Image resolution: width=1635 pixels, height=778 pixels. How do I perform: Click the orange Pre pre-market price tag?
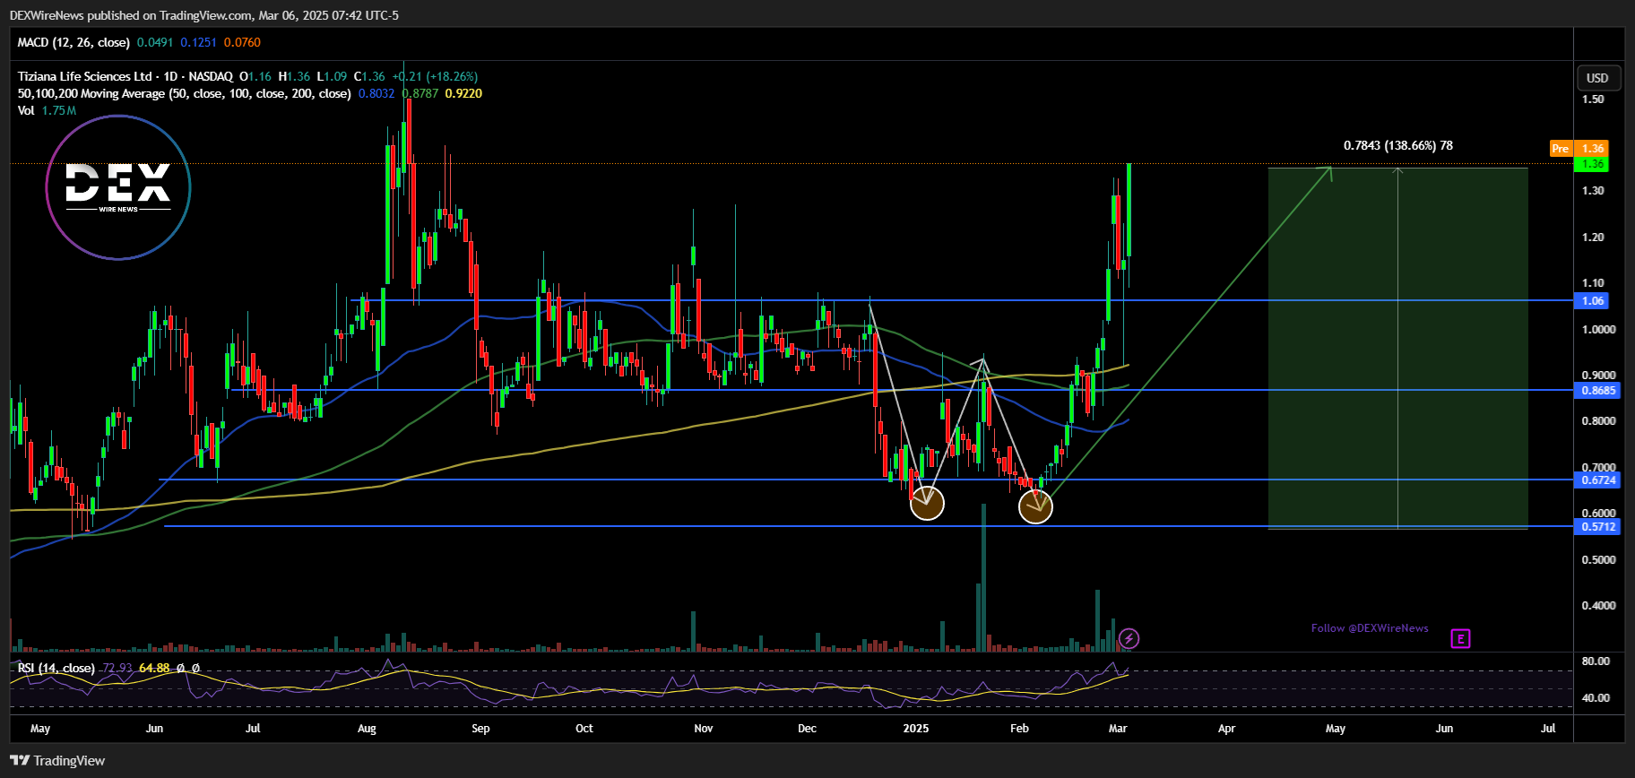click(x=1561, y=149)
